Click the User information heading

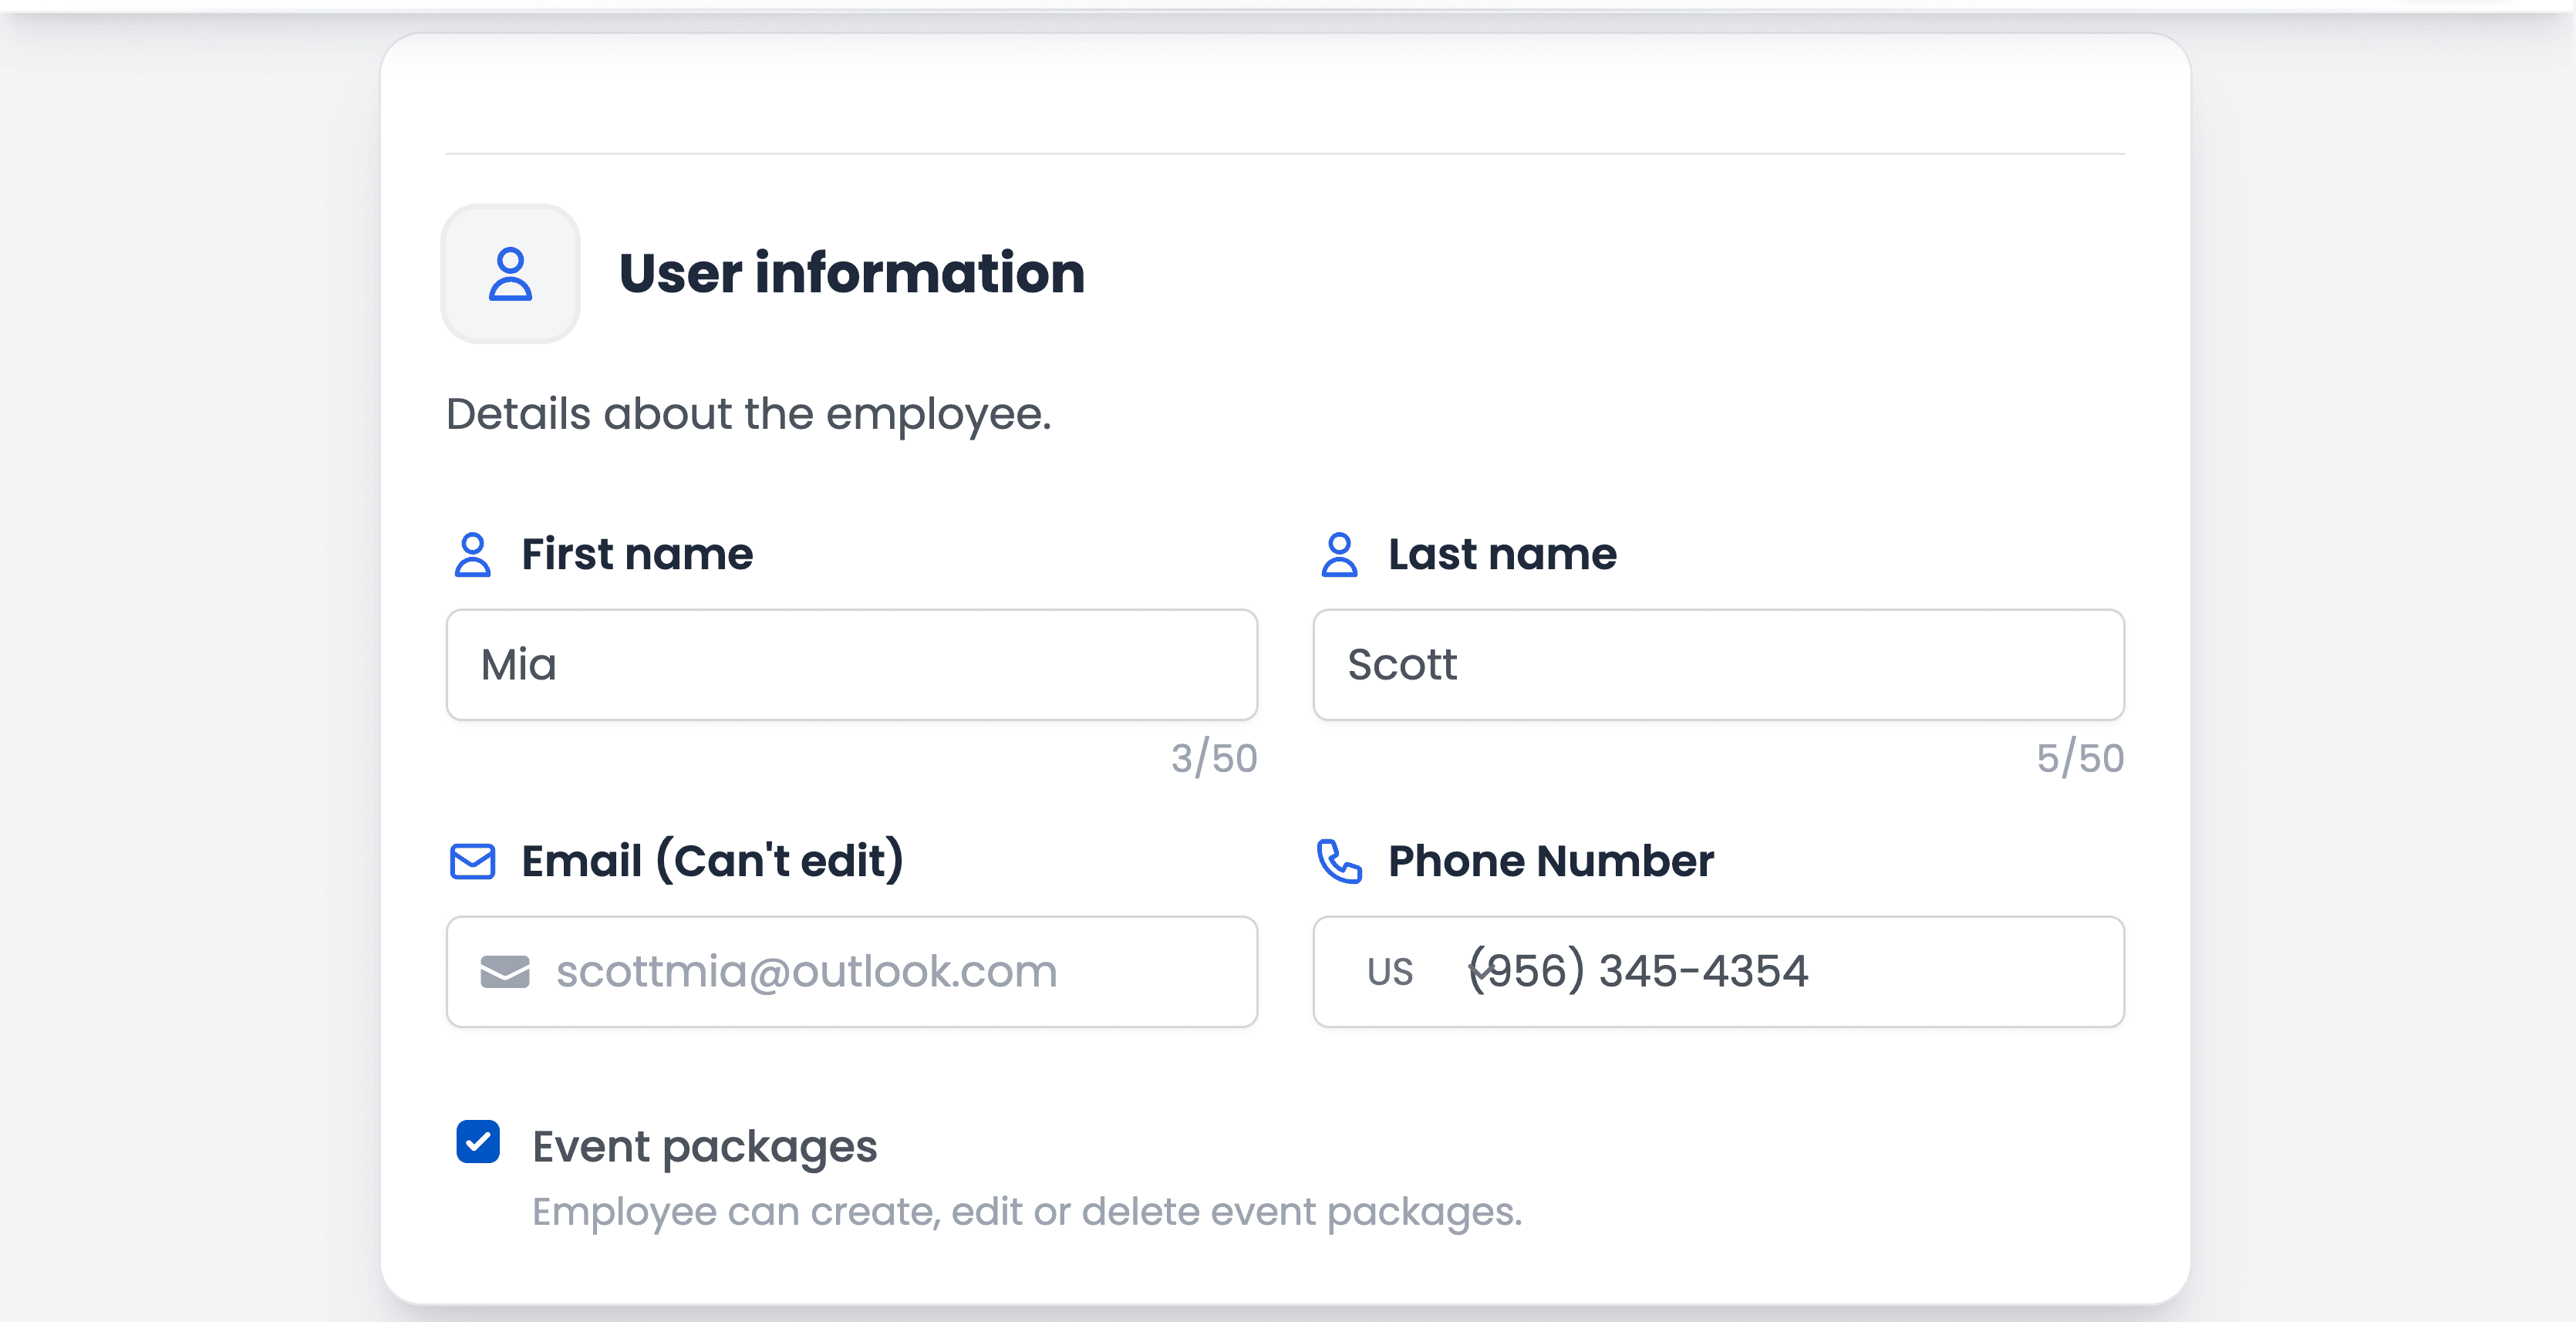(x=852, y=273)
